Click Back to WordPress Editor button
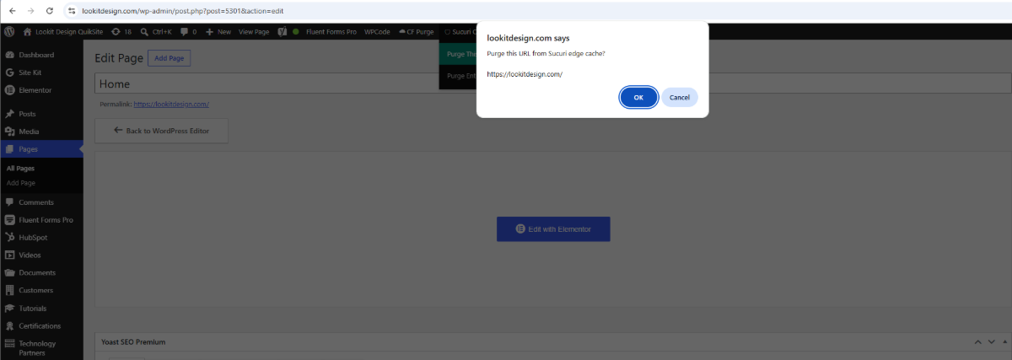The width and height of the screenshot is (1012, 360). [159, 131]
